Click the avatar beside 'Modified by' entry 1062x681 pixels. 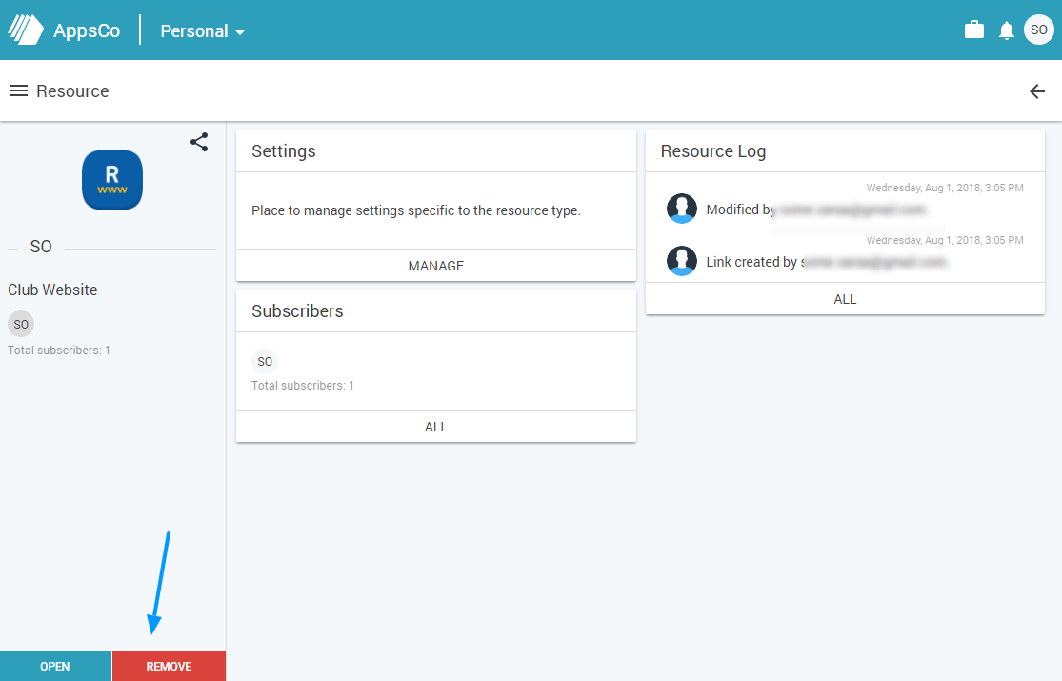[x=682, y=208]
